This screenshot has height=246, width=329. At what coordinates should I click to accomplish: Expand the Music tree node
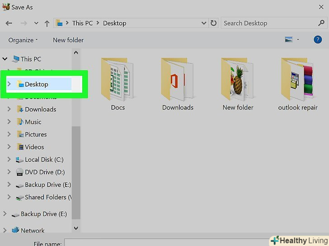point(9,122)
